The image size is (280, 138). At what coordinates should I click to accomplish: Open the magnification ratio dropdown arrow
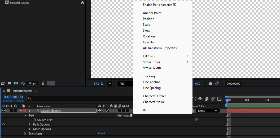[110, 84]
